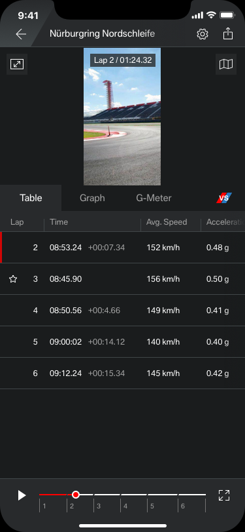
Task: Open the VS comparison icon
Action: (224, 198)
